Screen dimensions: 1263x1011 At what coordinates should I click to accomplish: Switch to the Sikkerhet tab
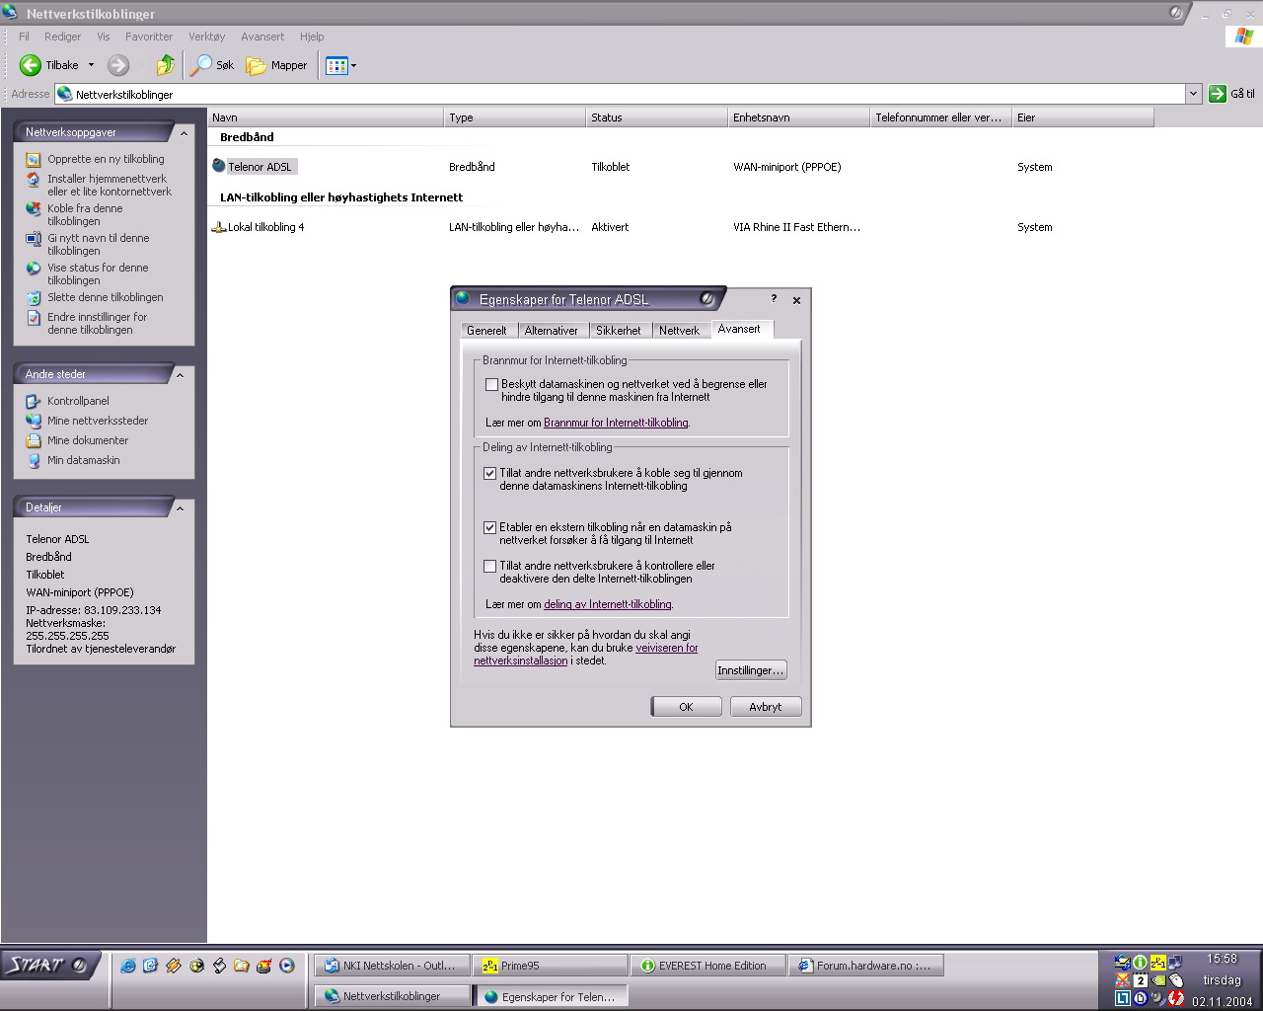pyautogui.click(x=619, y=331)
